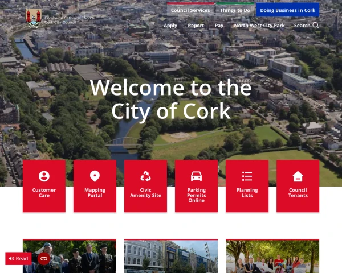
Task: Click the red round accessibility link icon
Action: click(44, 258)
